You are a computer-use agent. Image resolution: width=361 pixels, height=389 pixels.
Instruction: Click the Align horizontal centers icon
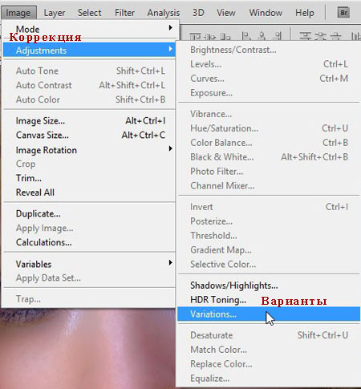click(x=262, y=36)
